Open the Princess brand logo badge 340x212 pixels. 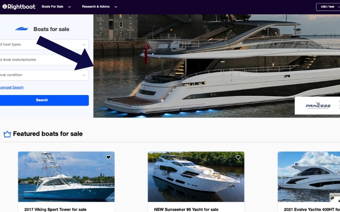317,106
